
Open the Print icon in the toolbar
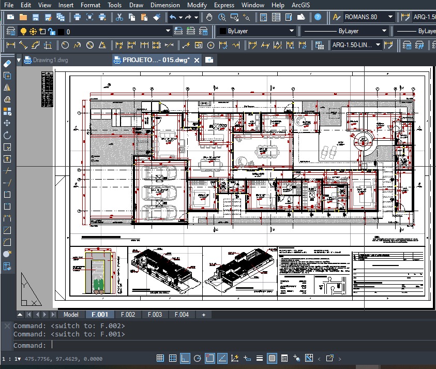tap(78, 16)
